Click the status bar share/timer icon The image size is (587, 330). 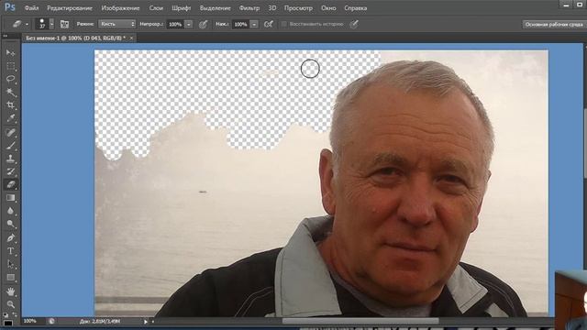(51, 321)
